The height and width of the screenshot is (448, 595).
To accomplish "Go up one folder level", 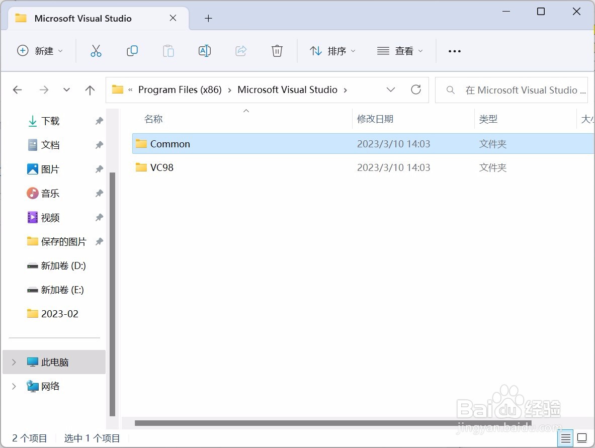I will [x=90, y=90].
